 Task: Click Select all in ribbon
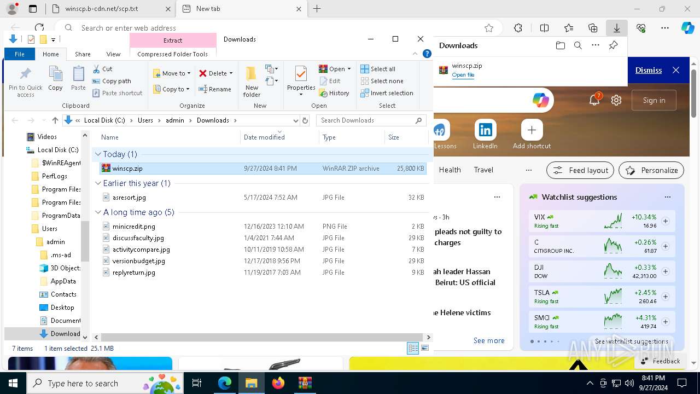point(378,69)
